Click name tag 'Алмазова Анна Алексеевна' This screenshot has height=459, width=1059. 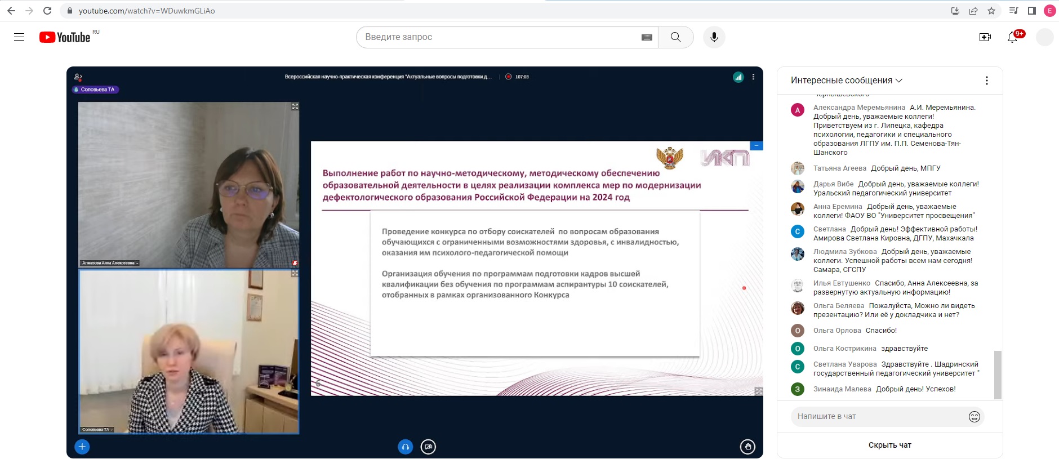click(110, 263)
